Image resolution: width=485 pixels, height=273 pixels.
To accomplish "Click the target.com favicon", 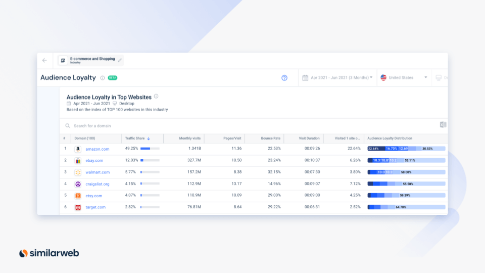I will tap(78, 207).
